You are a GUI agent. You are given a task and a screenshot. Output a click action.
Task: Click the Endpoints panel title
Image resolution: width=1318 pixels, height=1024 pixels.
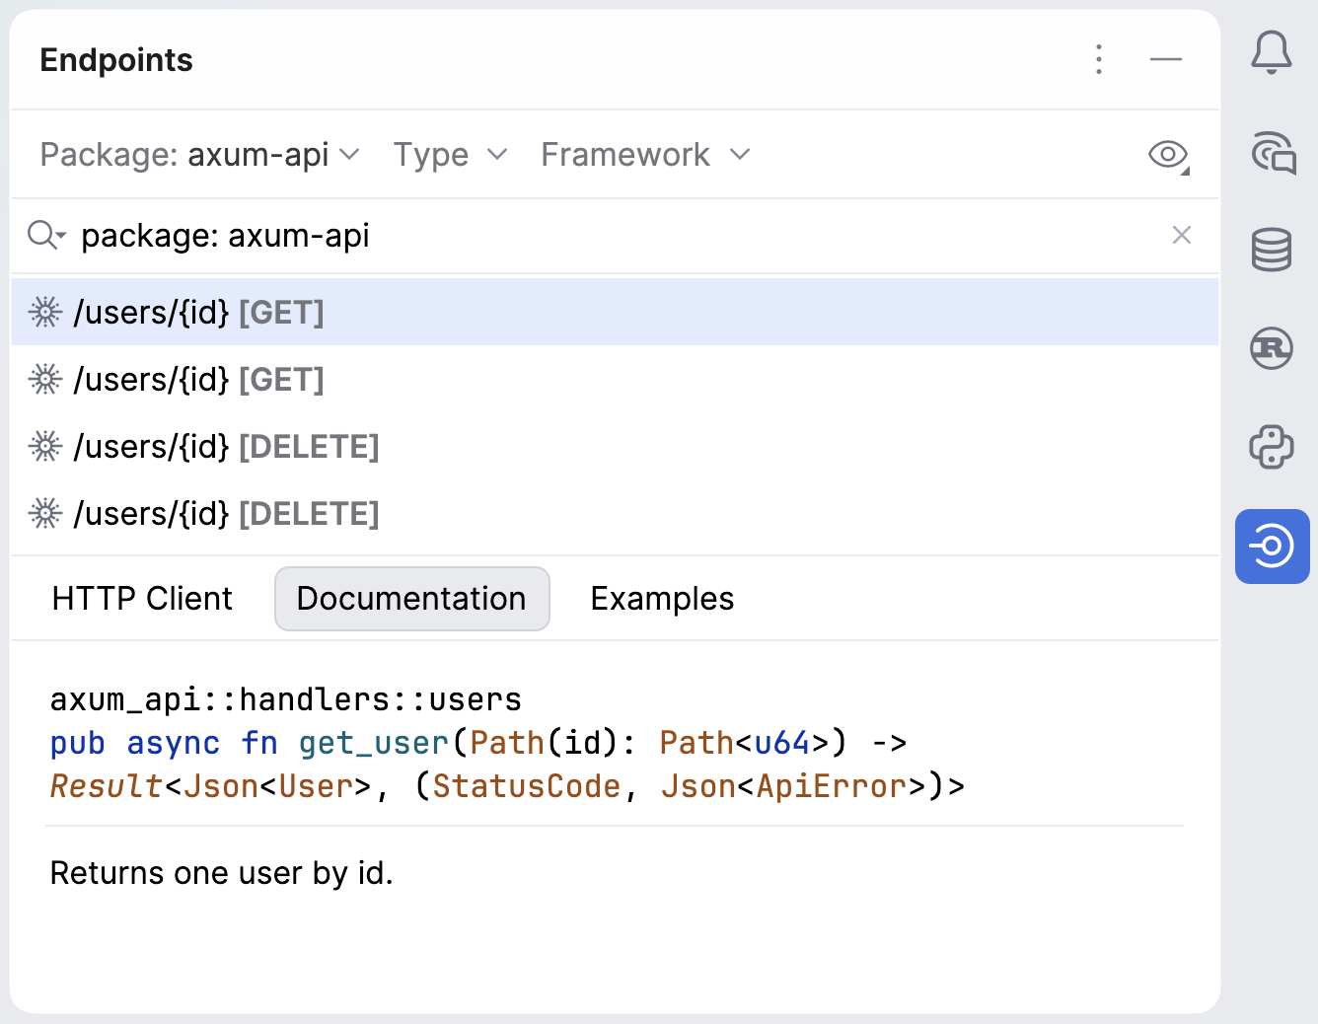(x=116, y=60)
